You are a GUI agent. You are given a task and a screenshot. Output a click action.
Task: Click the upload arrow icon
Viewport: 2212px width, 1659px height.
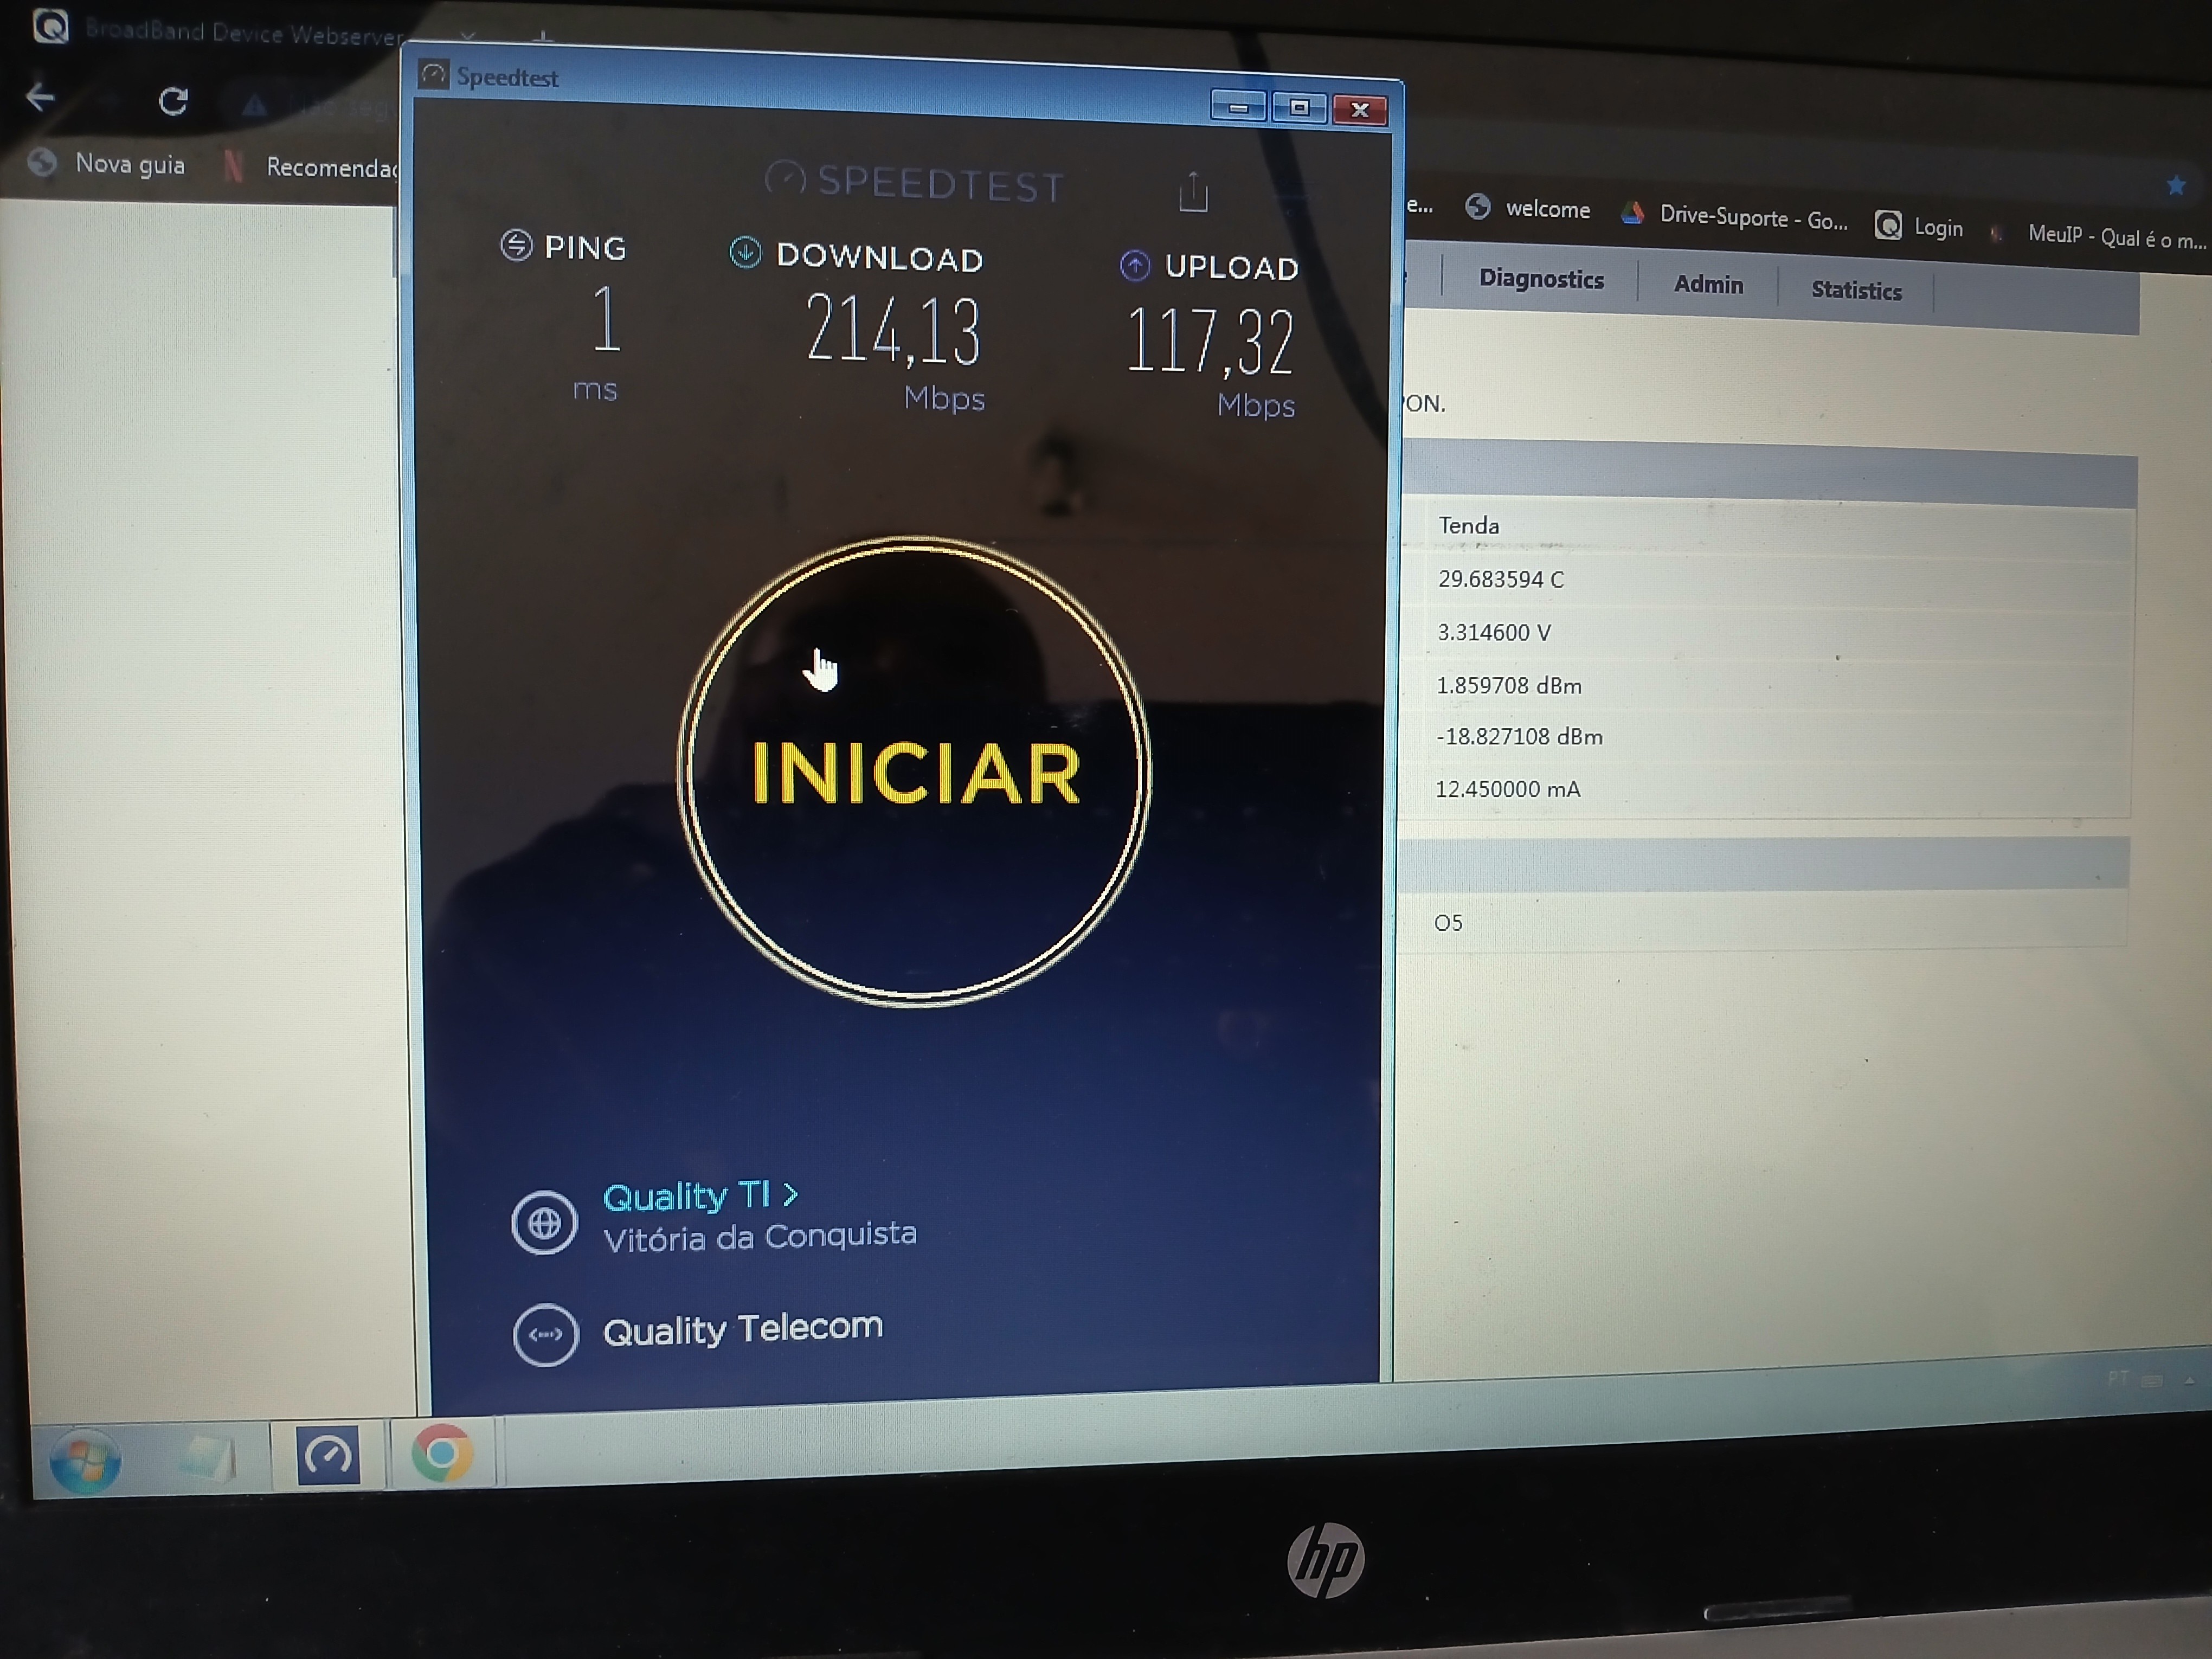coord(1134,265)
